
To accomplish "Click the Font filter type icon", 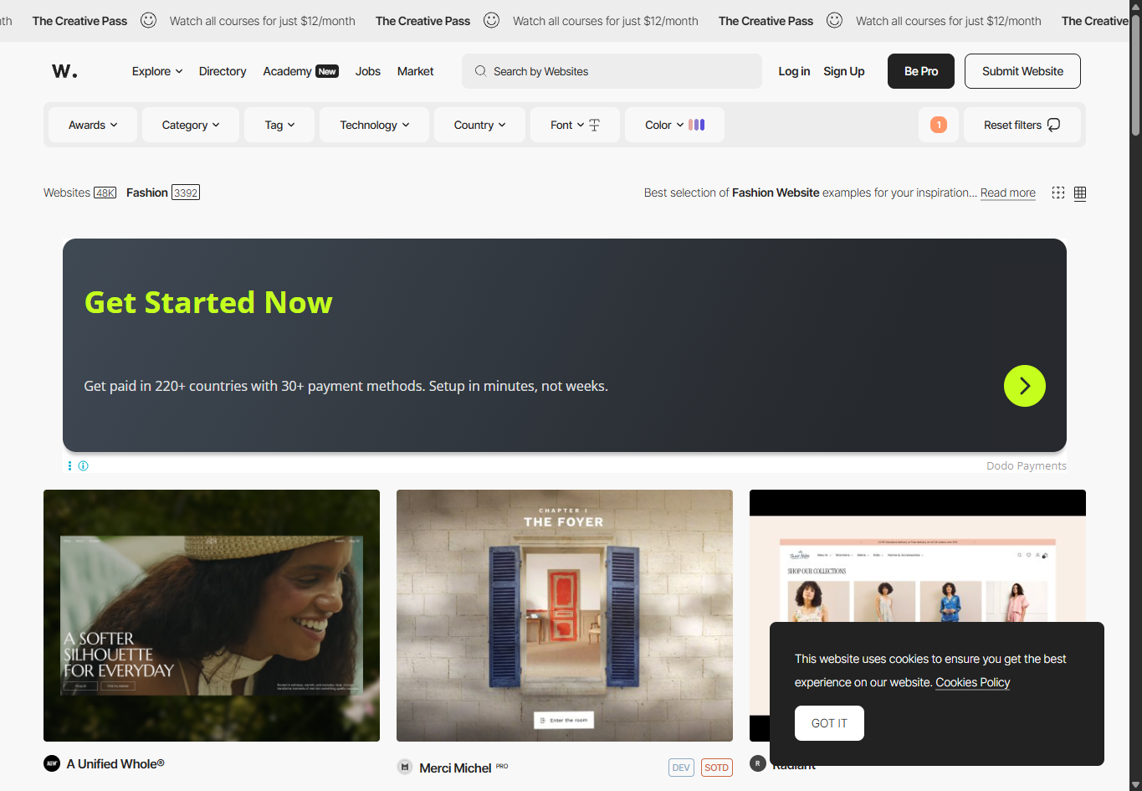I will tap(595, 125).
